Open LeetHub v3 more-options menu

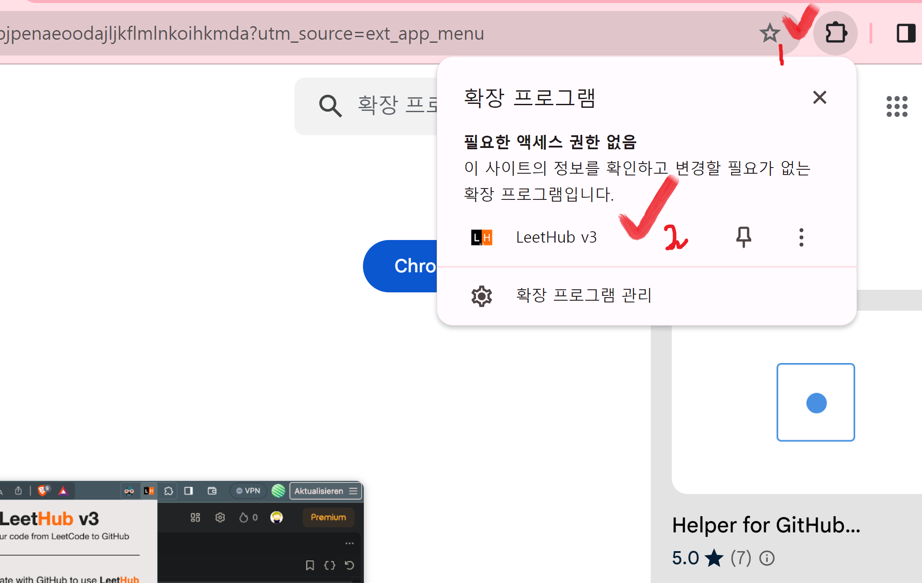(801, 237)
